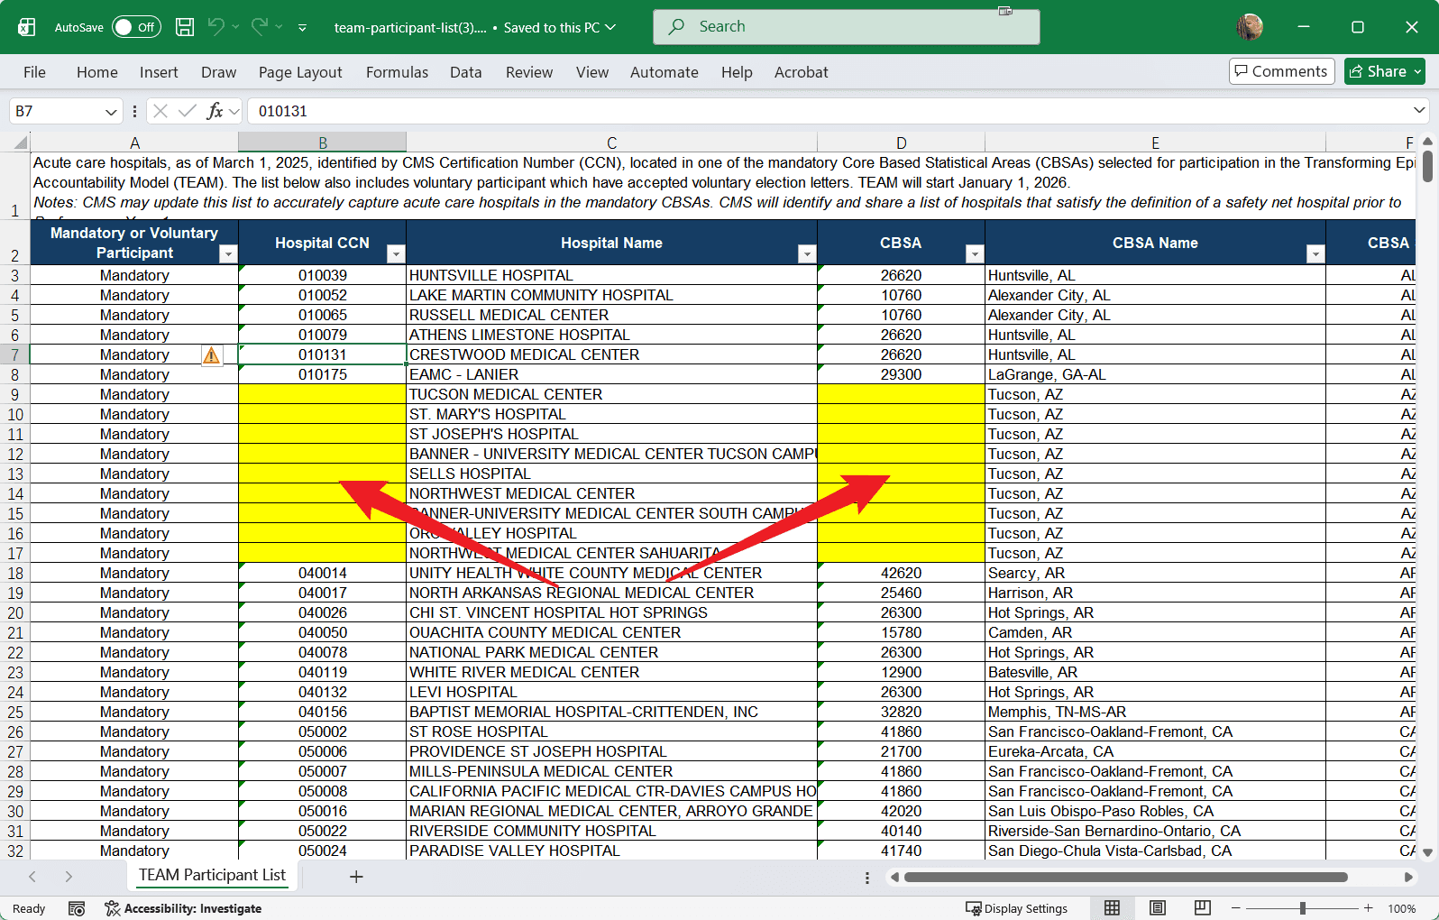Click the Insert Function fx icon
Screen dimensions: 1439x920
click(x=215, y=111)
